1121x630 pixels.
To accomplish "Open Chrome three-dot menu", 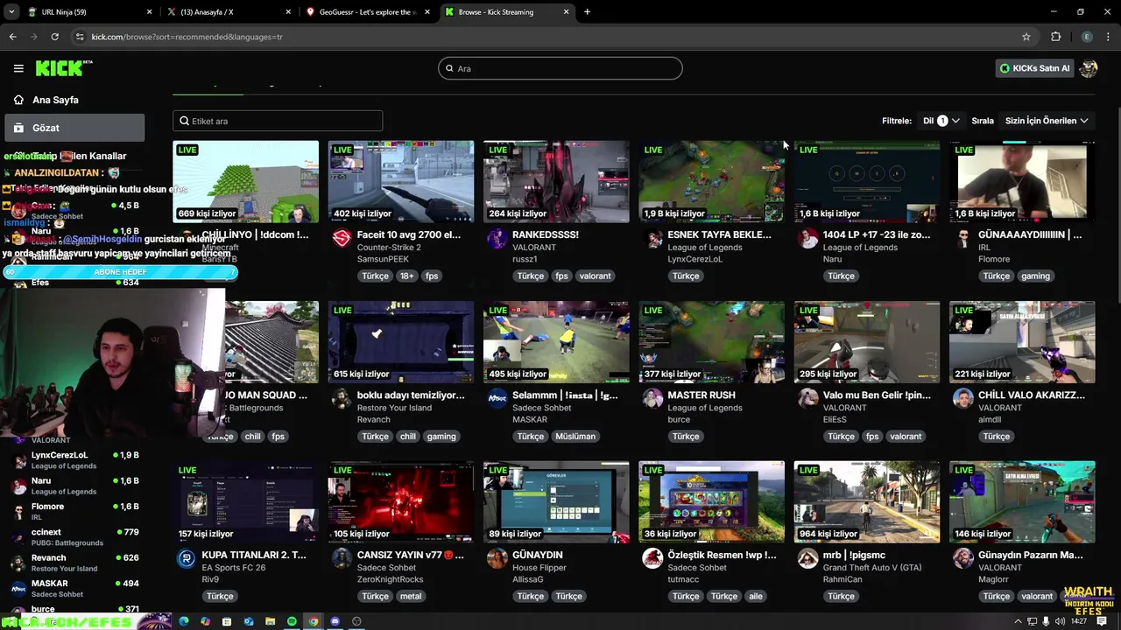I will pos(1108,37).
